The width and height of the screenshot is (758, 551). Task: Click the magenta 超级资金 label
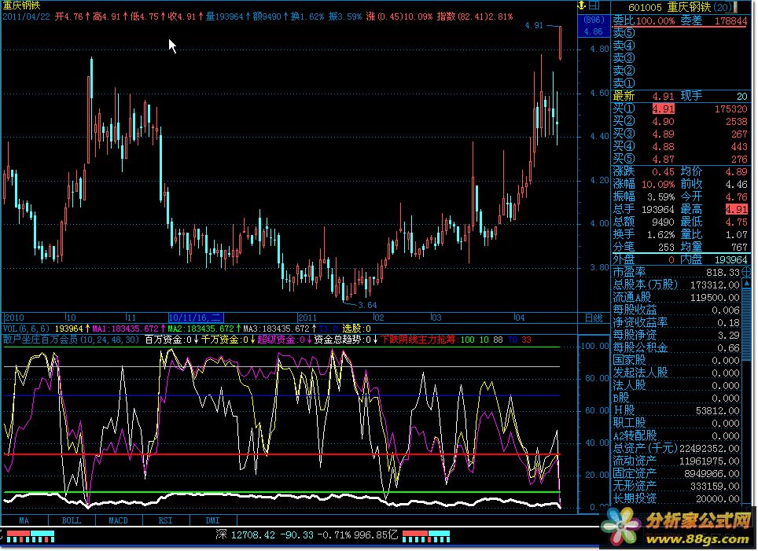click(x=277, y=340)
